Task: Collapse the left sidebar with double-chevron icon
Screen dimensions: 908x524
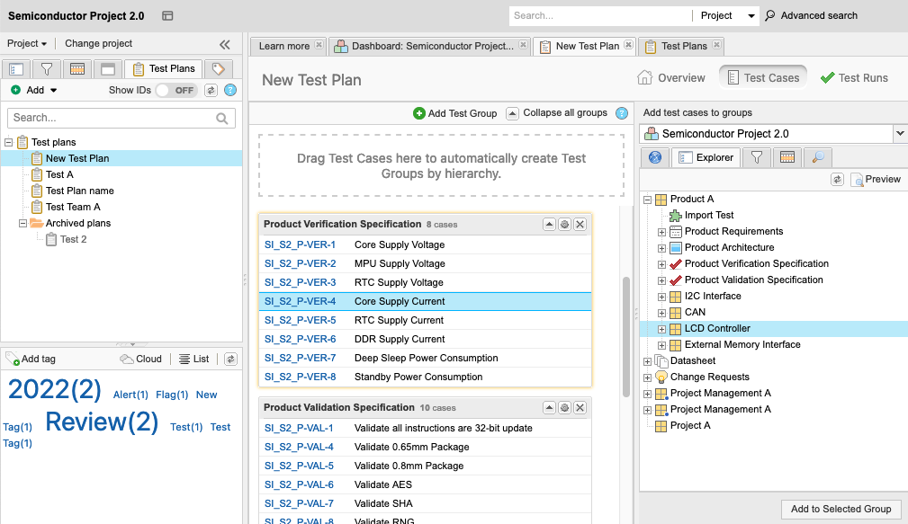Action: [x=225, y=44]
